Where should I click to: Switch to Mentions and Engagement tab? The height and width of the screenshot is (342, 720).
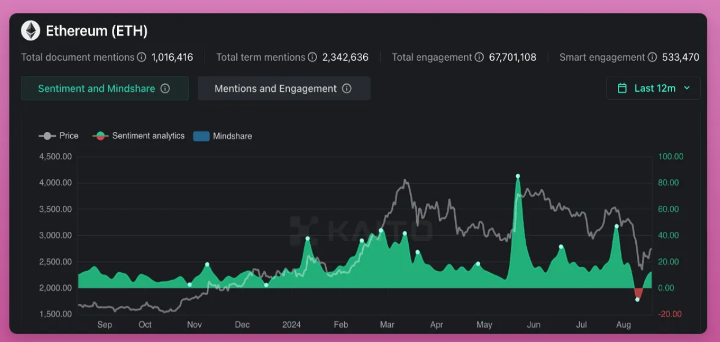click(284, 88)
